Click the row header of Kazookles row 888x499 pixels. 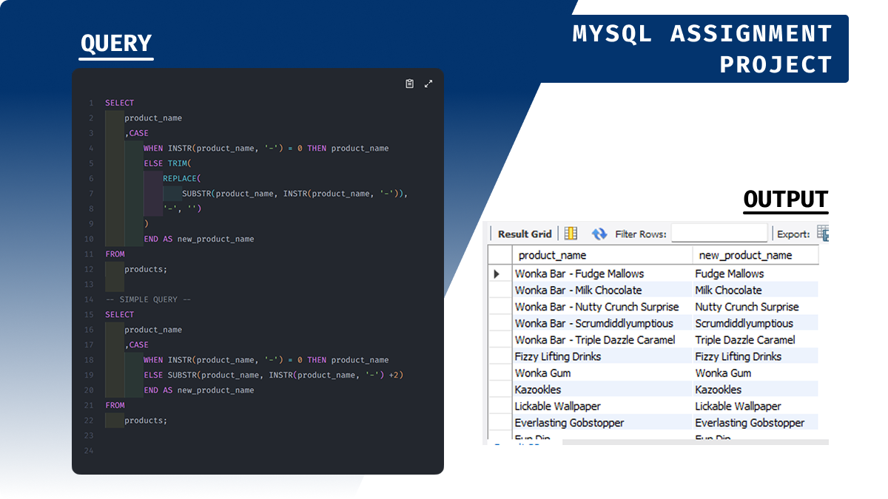pyautogui.click(x=499, y=390)
